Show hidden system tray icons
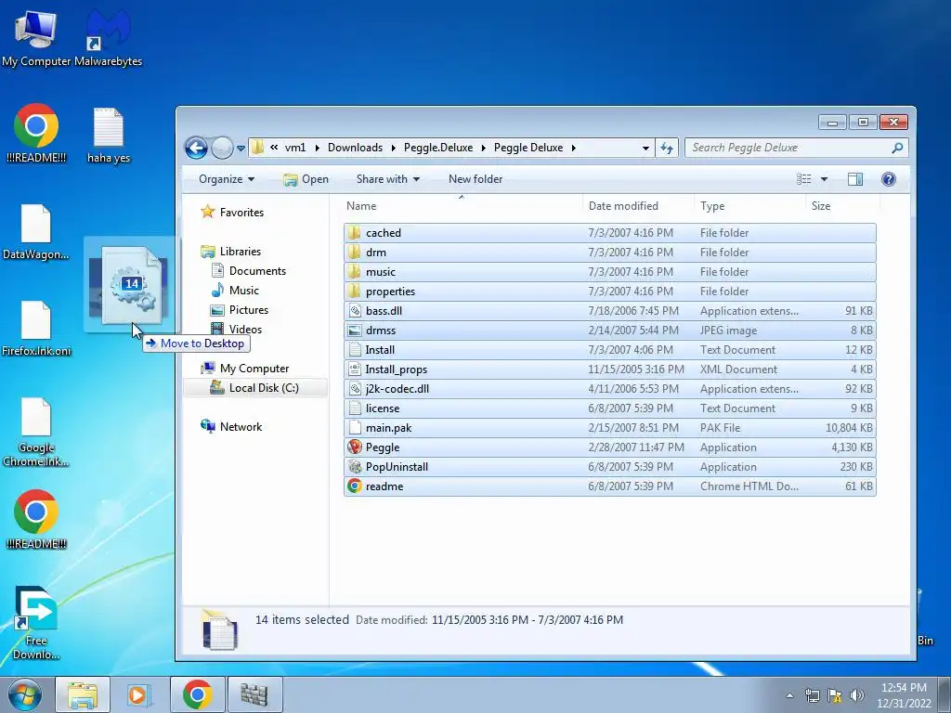The height and width of the screenshot is (713, 951). 789,695
